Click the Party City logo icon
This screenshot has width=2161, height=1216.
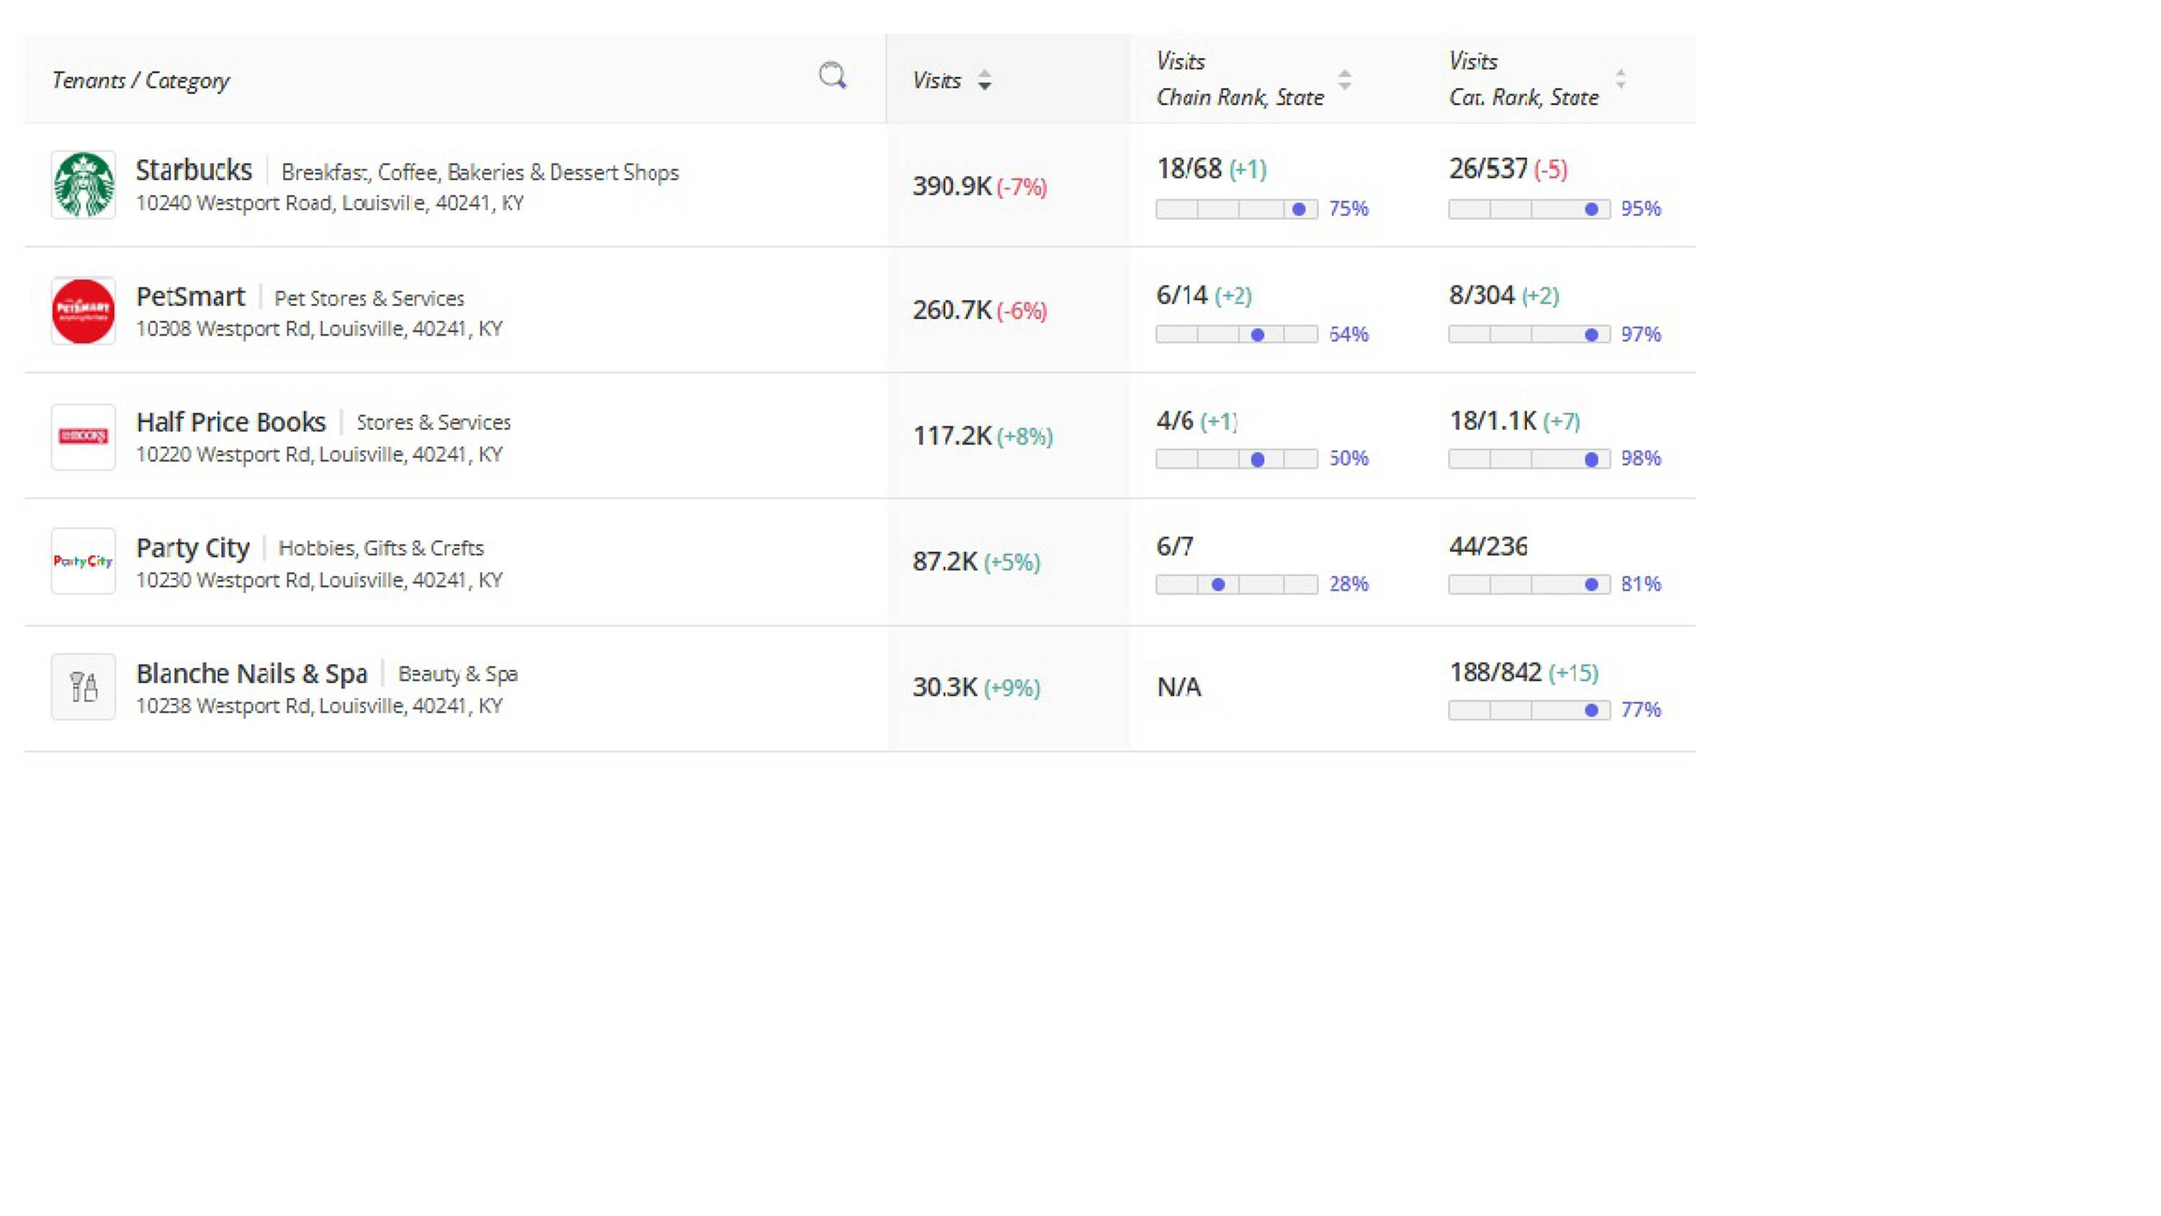(83, 560)
